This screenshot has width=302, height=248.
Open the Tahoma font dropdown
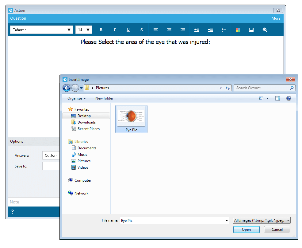coord(41,30)
